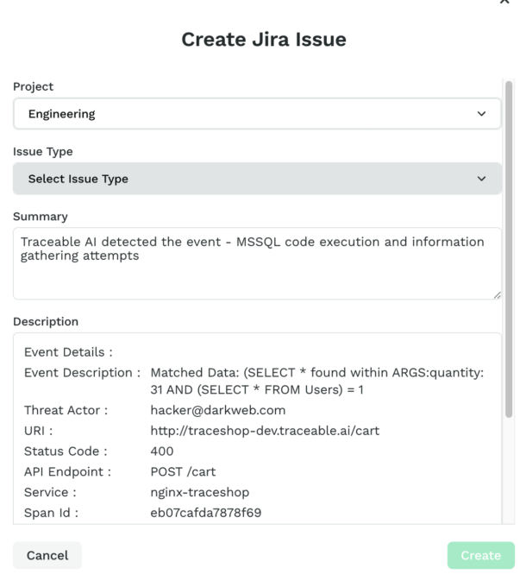526x587 pixels.
Task: Click the Summary box resize handle
Action: click(x=497, y=295)
